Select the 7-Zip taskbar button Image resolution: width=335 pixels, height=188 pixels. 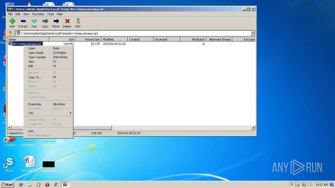pyautogui.click(x=65, y=185)
